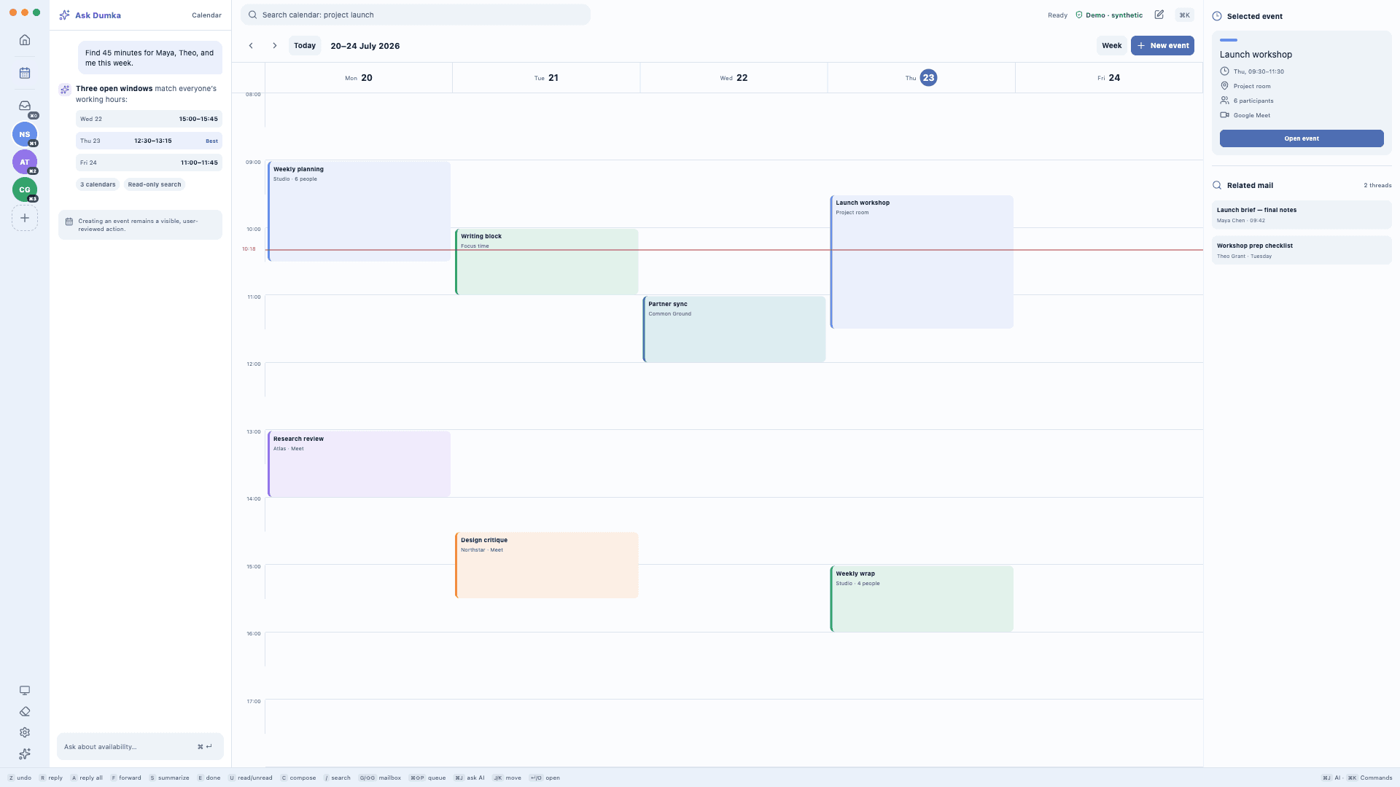Select Thu 23 day header

pyautogui.click(x=921, y=78)
